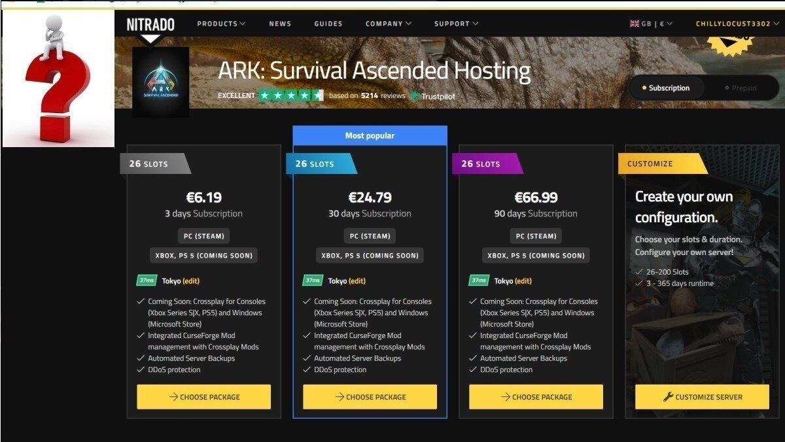Choose the €24.79 monthly package

pyautogui.click(x=370, y=397)
